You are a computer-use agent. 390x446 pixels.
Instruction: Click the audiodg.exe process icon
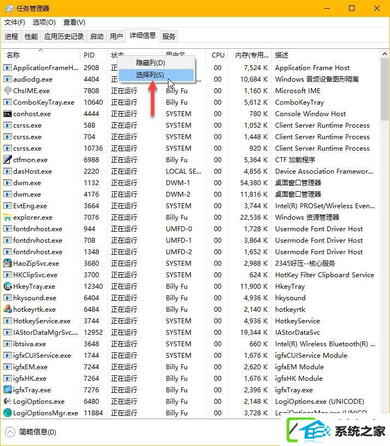coord(8,79)
